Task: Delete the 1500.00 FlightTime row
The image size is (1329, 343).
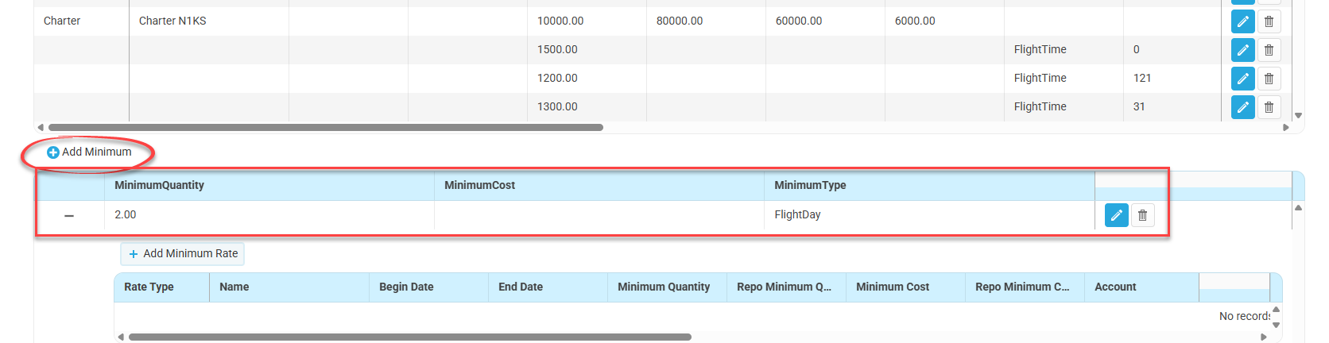Action: (x=1269, y=50)
